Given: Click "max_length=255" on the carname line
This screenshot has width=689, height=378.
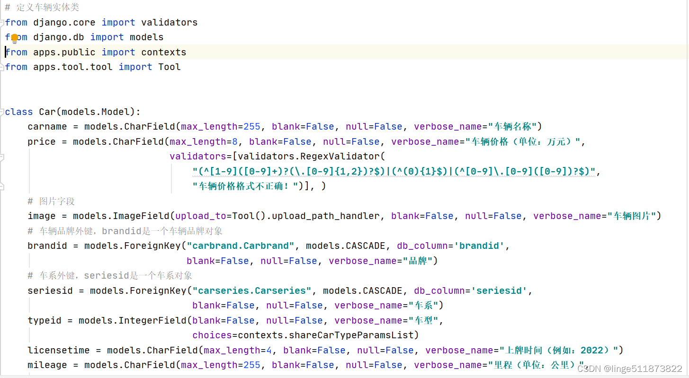Looking at the screenshot, I should click(x=221, y=126).
